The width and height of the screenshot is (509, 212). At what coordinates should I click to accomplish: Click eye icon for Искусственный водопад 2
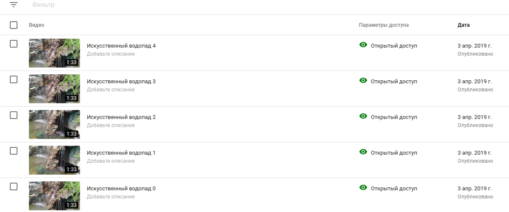(x=363, y=116)
